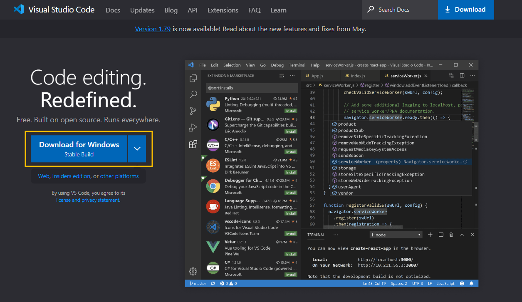
Task: Open the Updates page
Action: tap(142, 10)
